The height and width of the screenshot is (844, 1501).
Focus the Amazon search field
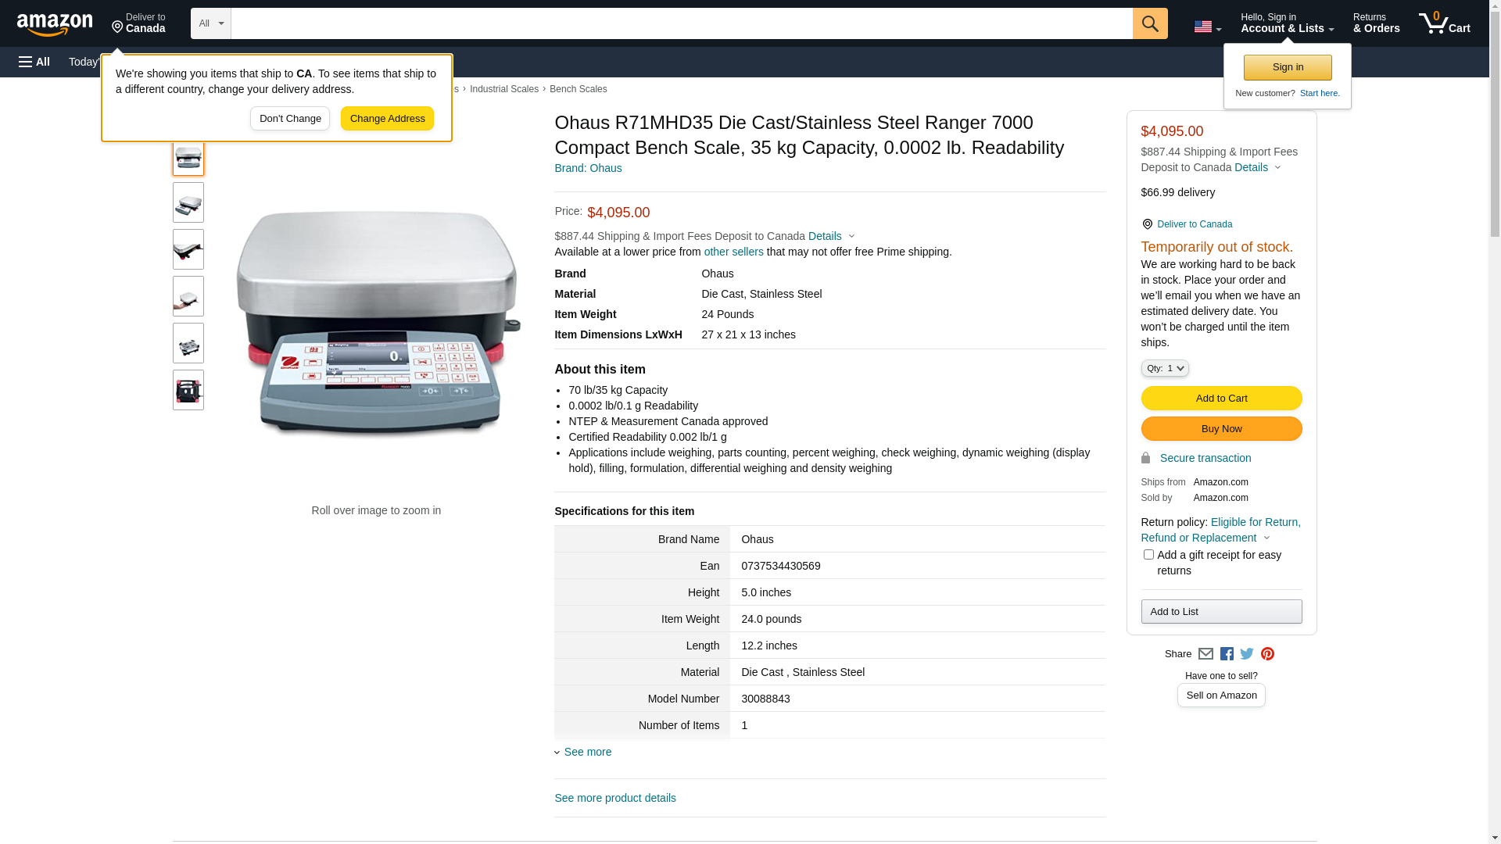[x=680, y=23]
